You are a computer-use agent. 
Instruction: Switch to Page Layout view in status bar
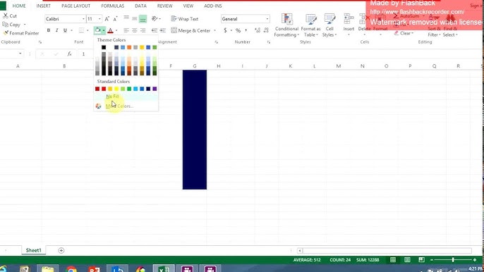(407, 260)
